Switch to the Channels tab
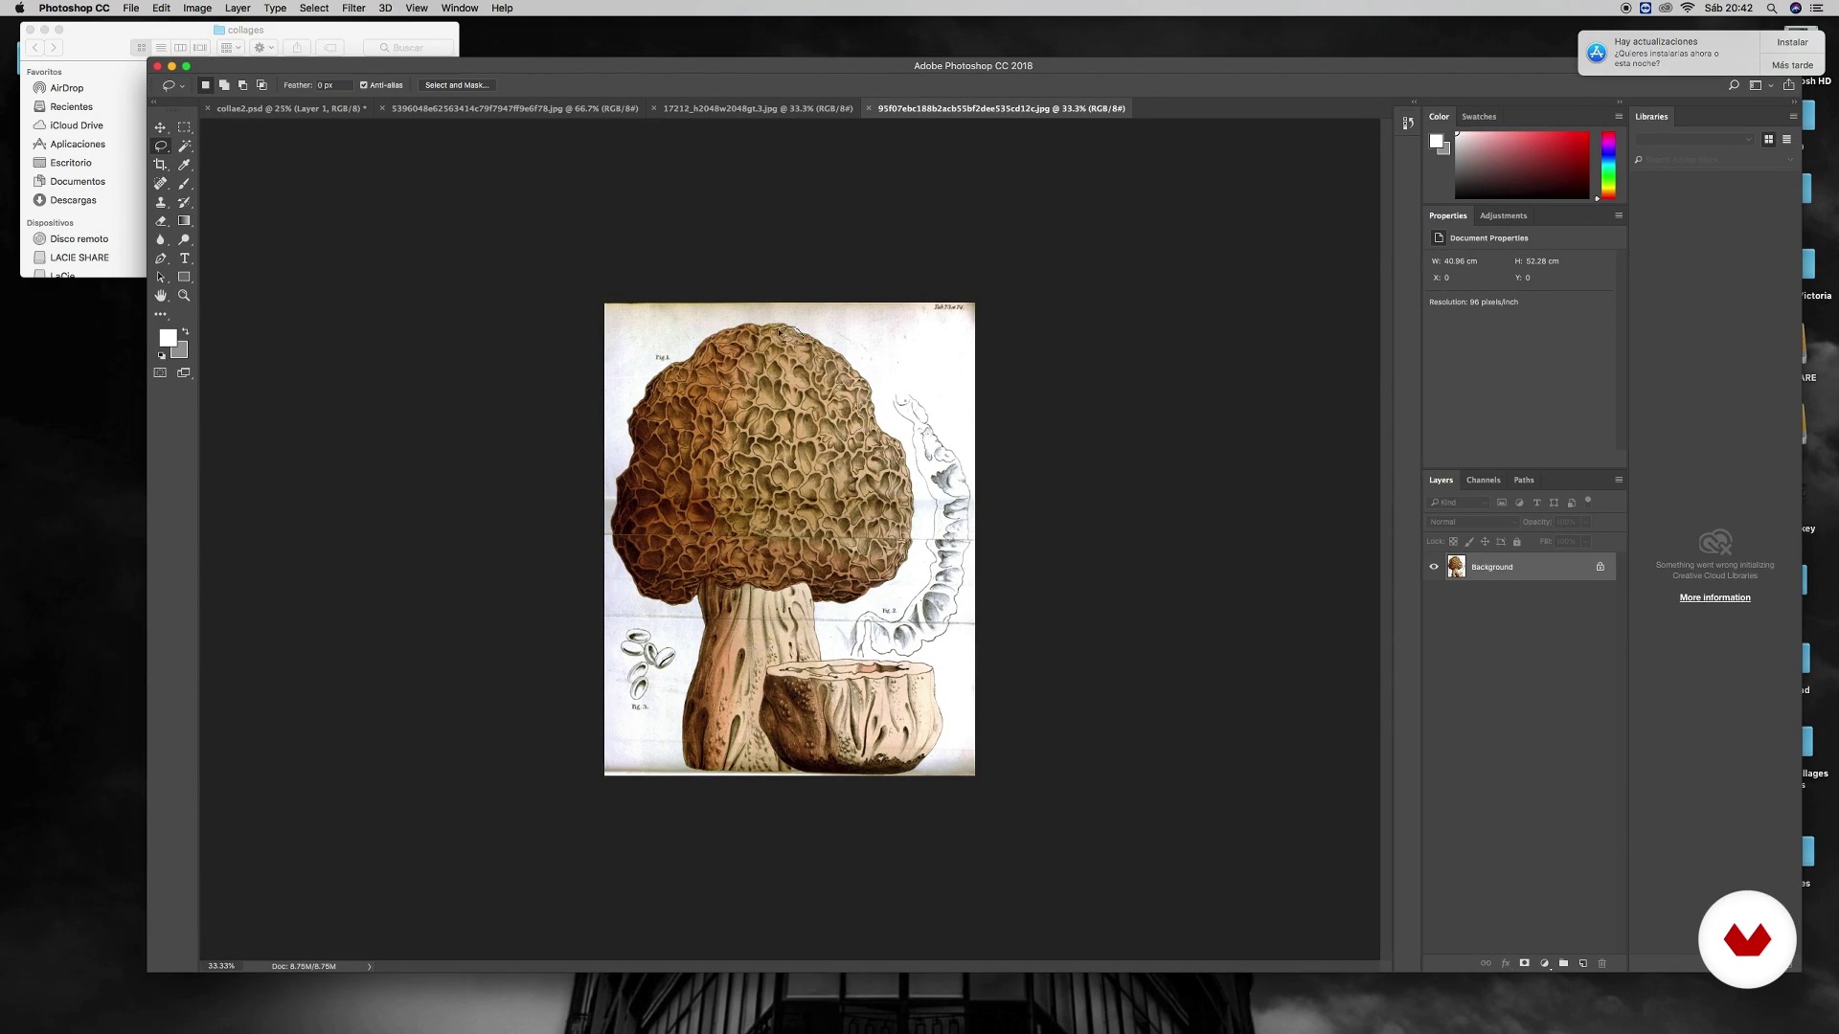Screen dimensions: 1839x1034 coord(1483,480)
